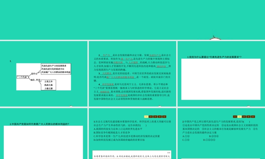265x159 pixels.
Task: Select option D.①②③④ on the second quiz slide
Action: pos(209,140)
